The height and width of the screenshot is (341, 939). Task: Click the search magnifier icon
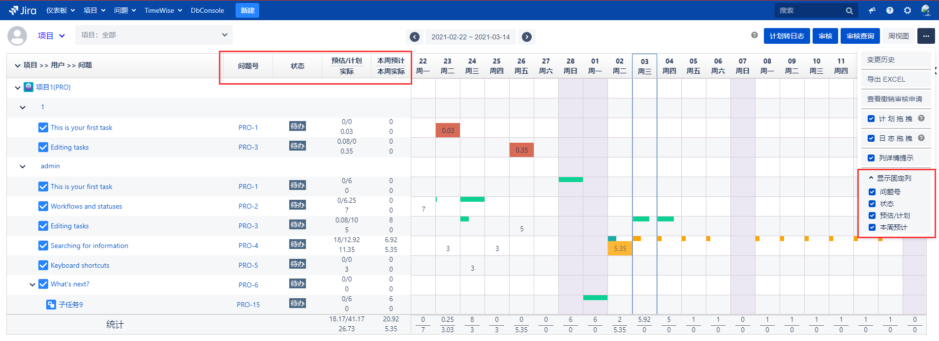[x=849, y=10]
